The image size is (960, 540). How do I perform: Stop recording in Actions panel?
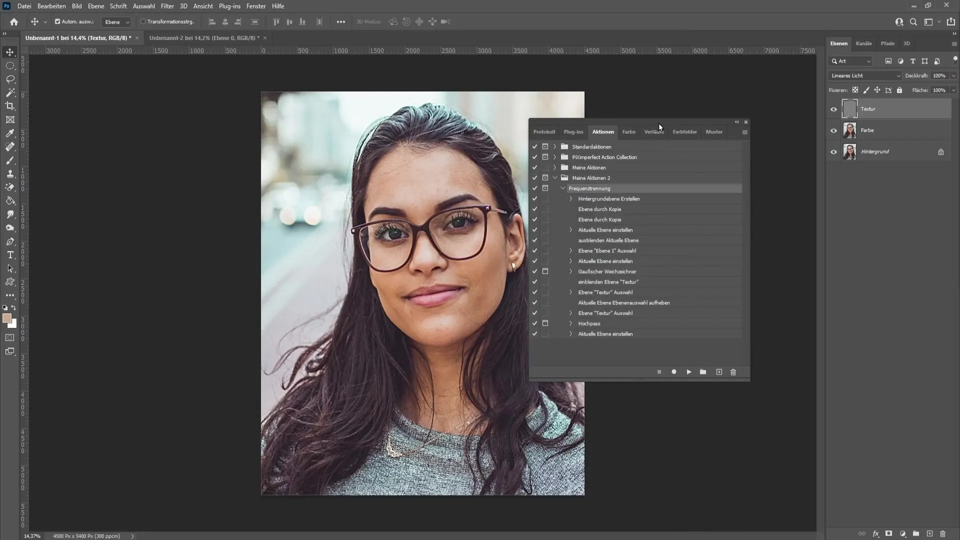click(x=659, y=372)
